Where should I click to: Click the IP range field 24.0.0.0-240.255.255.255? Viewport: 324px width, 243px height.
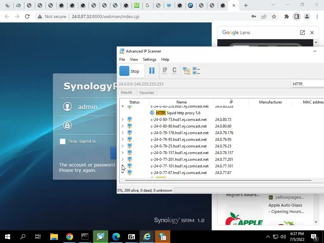203,84
